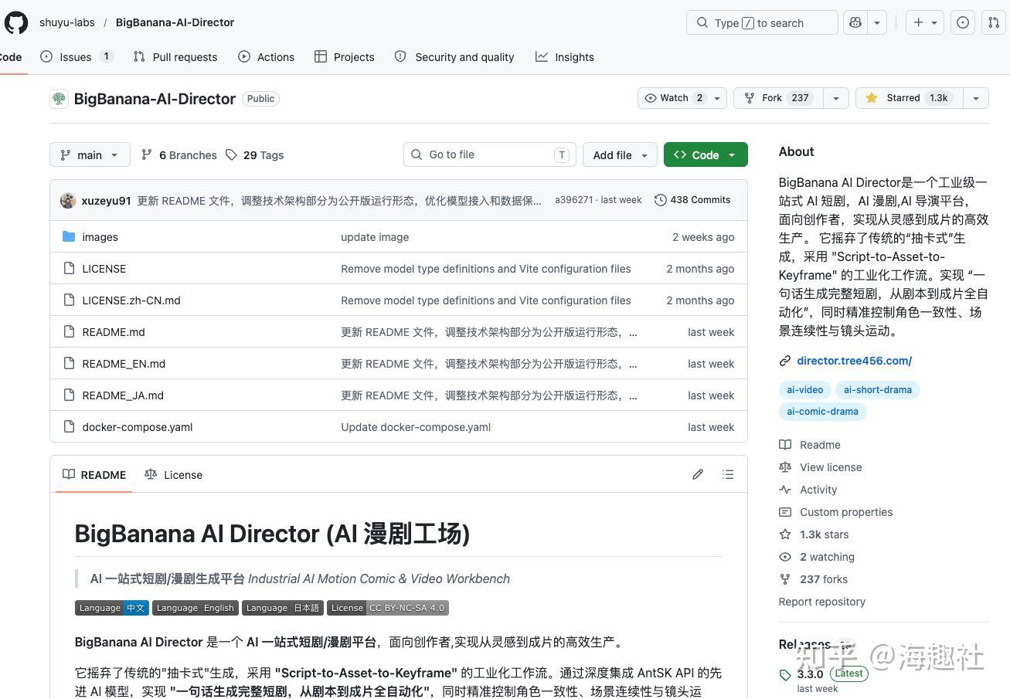1010x699 pixels.
Task: Open the 438 Commits history
Action: [x=692, y=199]
